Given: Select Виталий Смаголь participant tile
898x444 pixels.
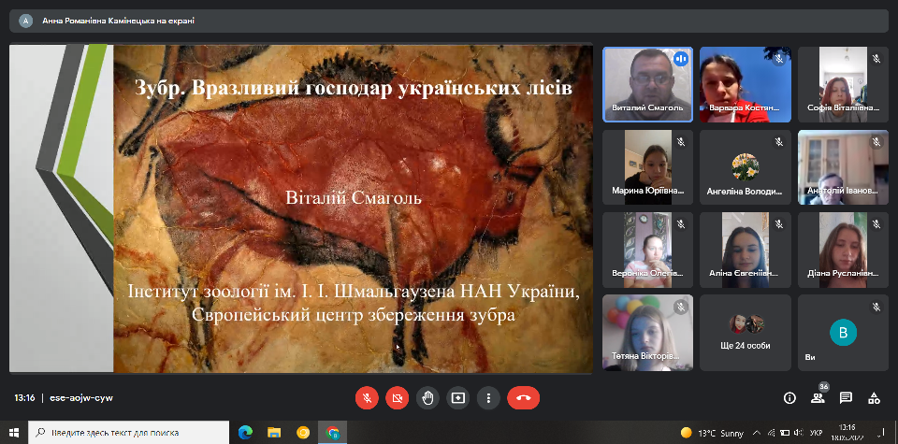Looking at the screenshot, I should point(647,85).
